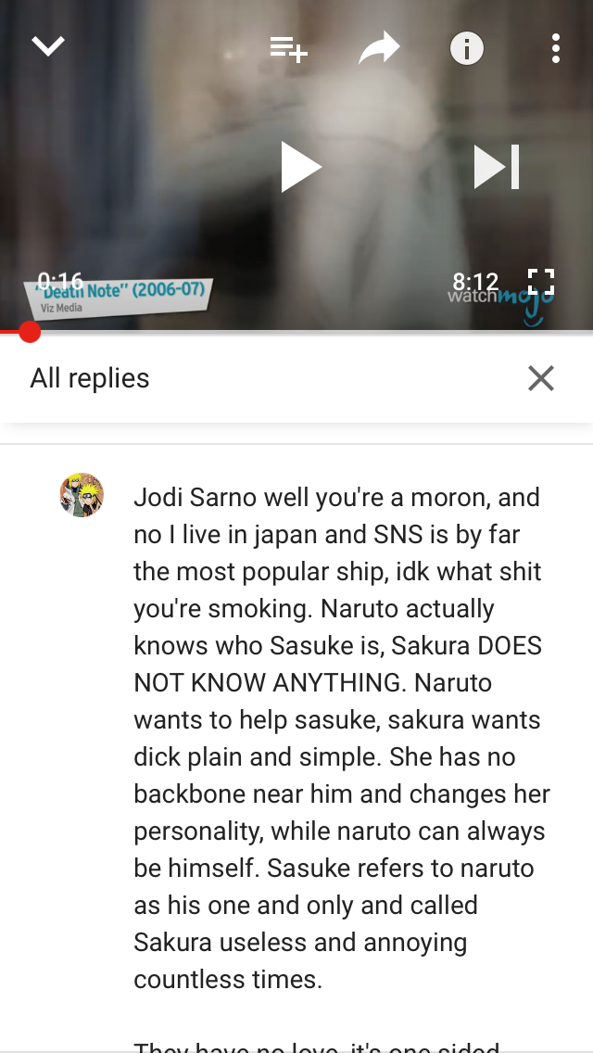Play the paused video
The height and width of the screenshot is (1053, 593).
coord(300,167)
